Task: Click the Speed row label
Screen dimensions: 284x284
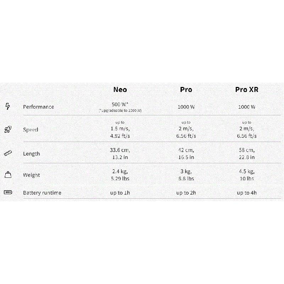Action: point(31,130)
